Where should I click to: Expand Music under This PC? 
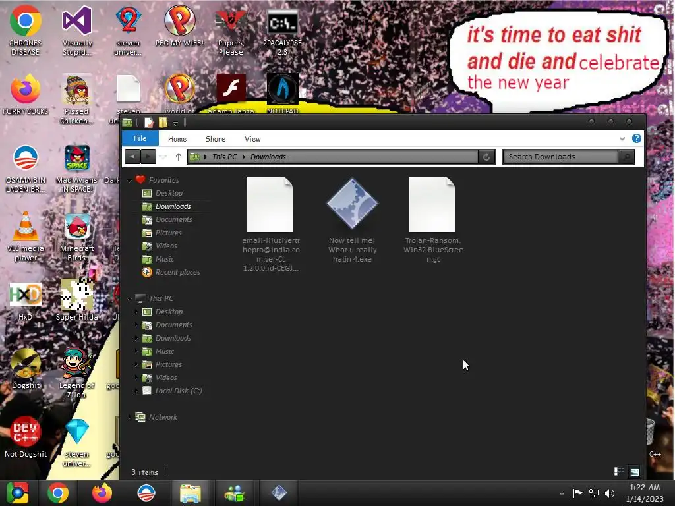[136, 351]
